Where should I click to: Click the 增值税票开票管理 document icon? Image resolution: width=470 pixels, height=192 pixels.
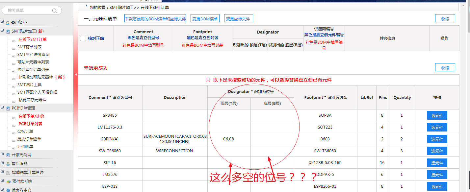8,173
